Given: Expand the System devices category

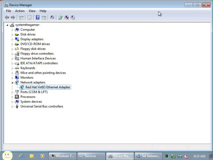Looking at the screenshot, I should [x=12, y=102].
